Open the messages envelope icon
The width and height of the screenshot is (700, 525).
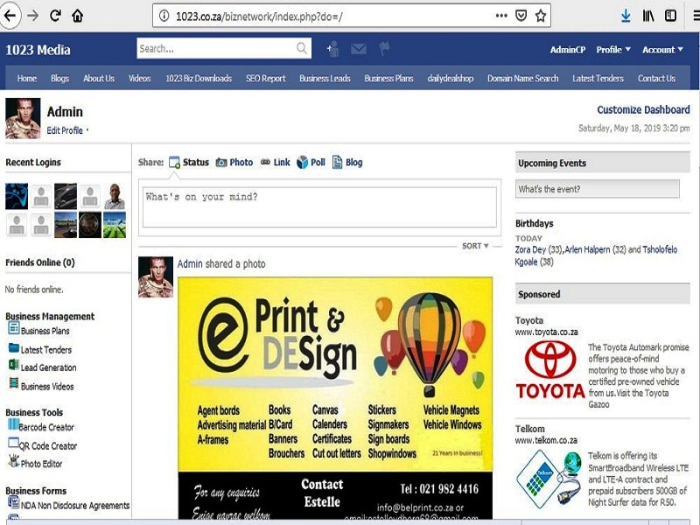pyautogui.click(x=358, y=49)
